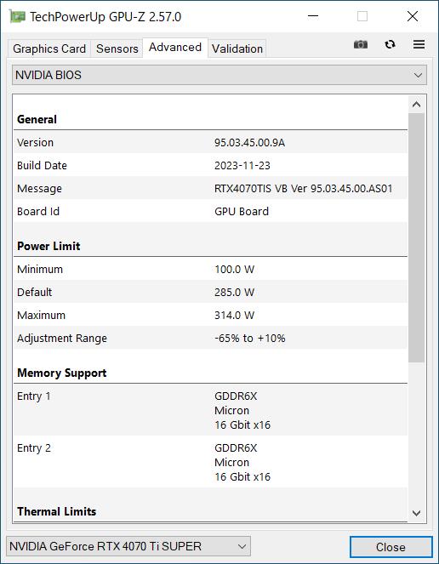Image resolution: width=439 pixels, height=564 pixels.
Task: Click the scroll down arrow
Action: (x=416, y=513)
